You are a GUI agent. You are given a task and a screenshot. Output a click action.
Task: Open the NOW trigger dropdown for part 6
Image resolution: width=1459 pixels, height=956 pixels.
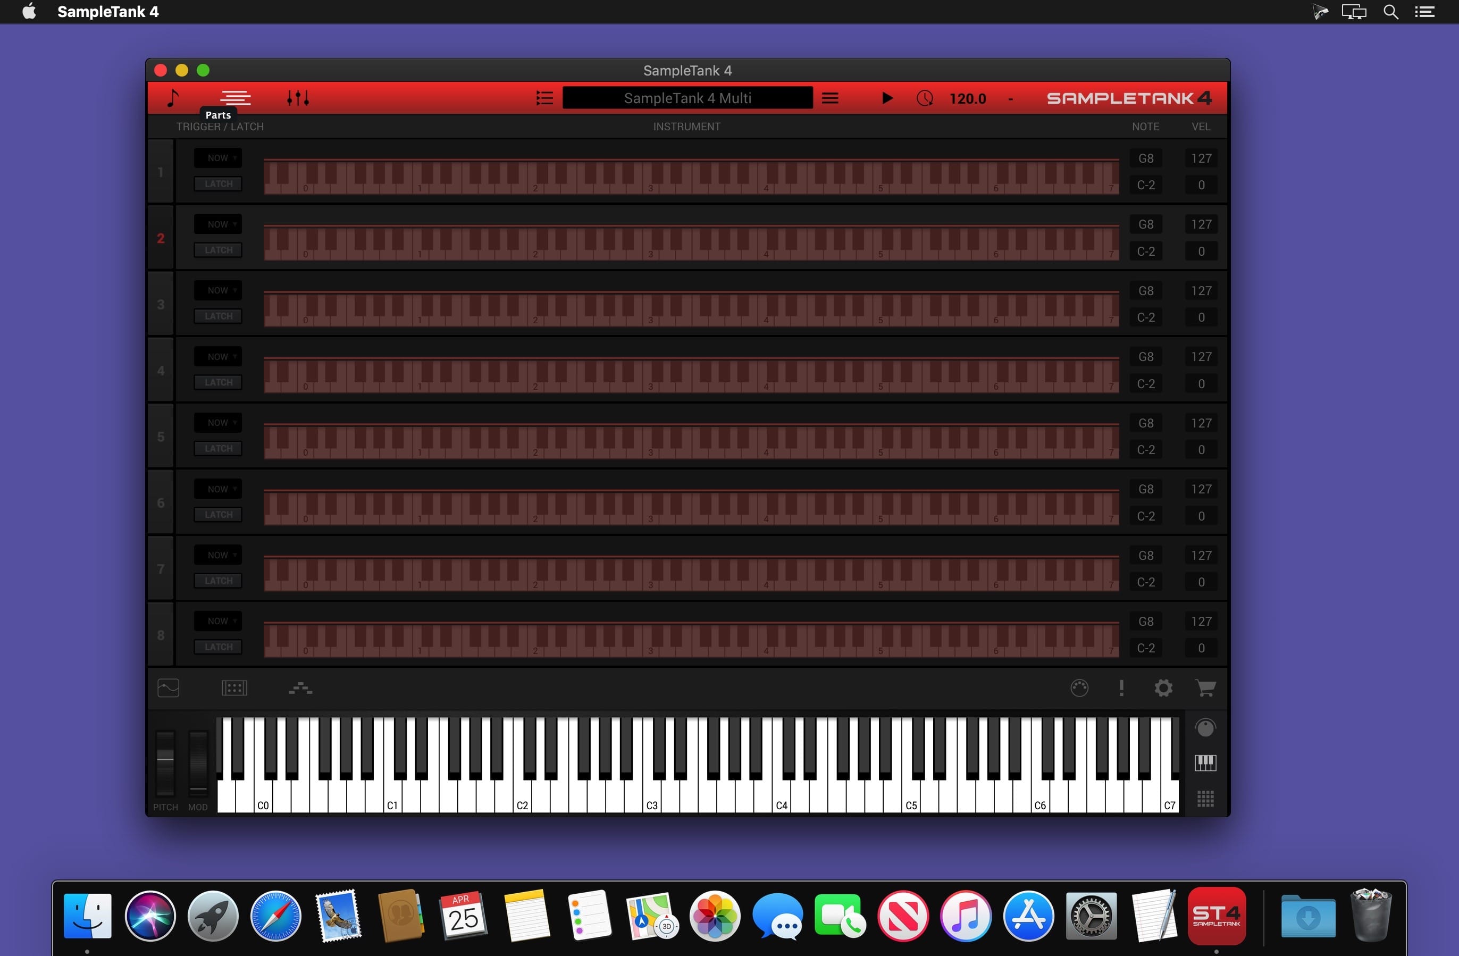pyautogui.click(x=218, y=489)
